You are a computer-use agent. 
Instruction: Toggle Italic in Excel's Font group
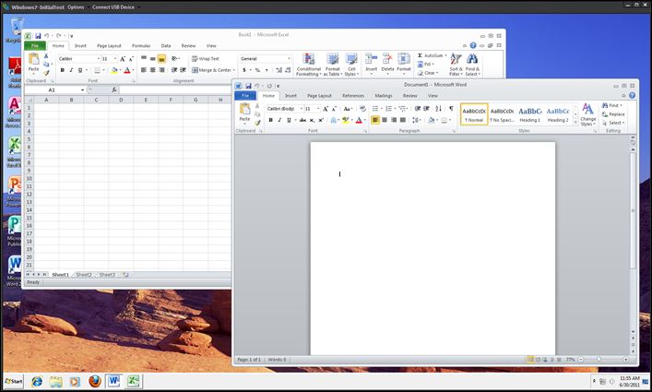tap(72, 70)
